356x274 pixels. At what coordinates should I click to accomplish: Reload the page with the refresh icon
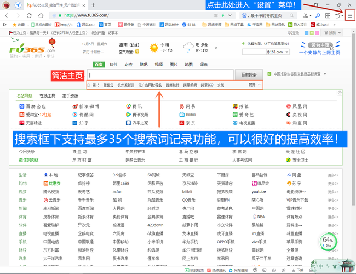[x=29, y=15]
